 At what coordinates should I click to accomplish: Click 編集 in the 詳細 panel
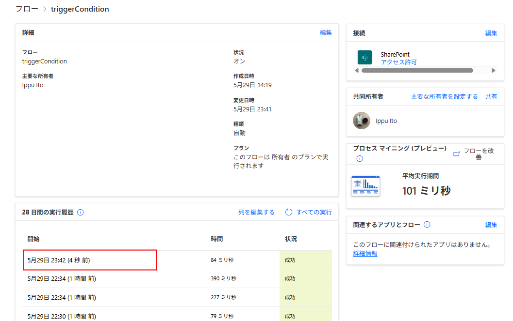click(x=326, y=33)
